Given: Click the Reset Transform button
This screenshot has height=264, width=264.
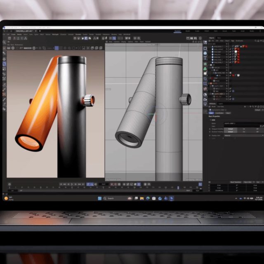Looking at the screenshot, I should tap(236, 182).
